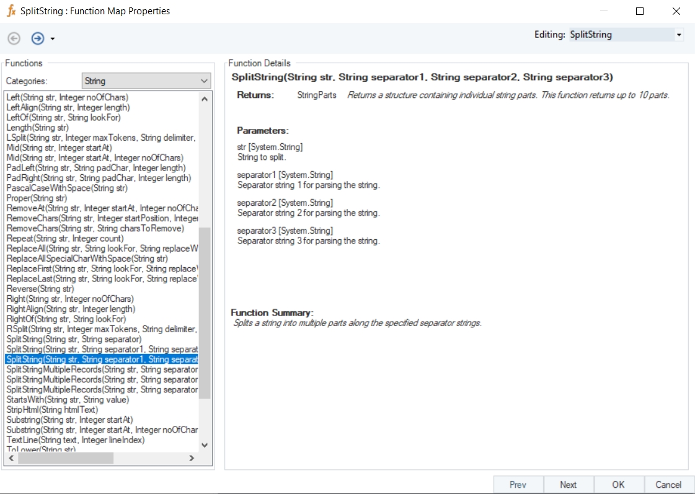Confirm with the OK button
The width and height of the screenshot is (695, 494).
(618, 485)
